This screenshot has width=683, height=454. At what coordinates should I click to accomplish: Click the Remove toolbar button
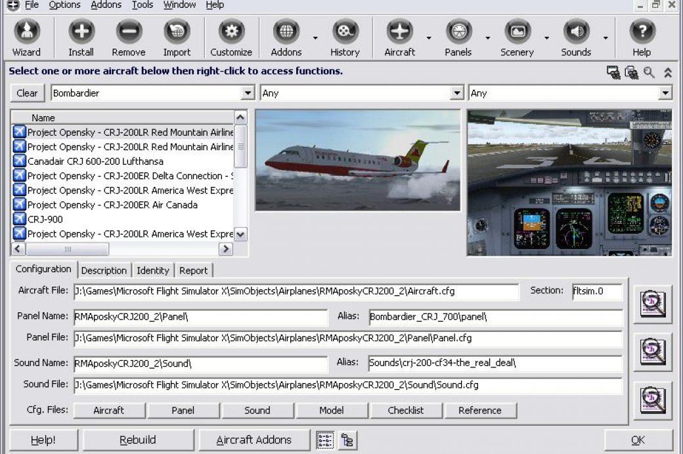click(129, 38)
